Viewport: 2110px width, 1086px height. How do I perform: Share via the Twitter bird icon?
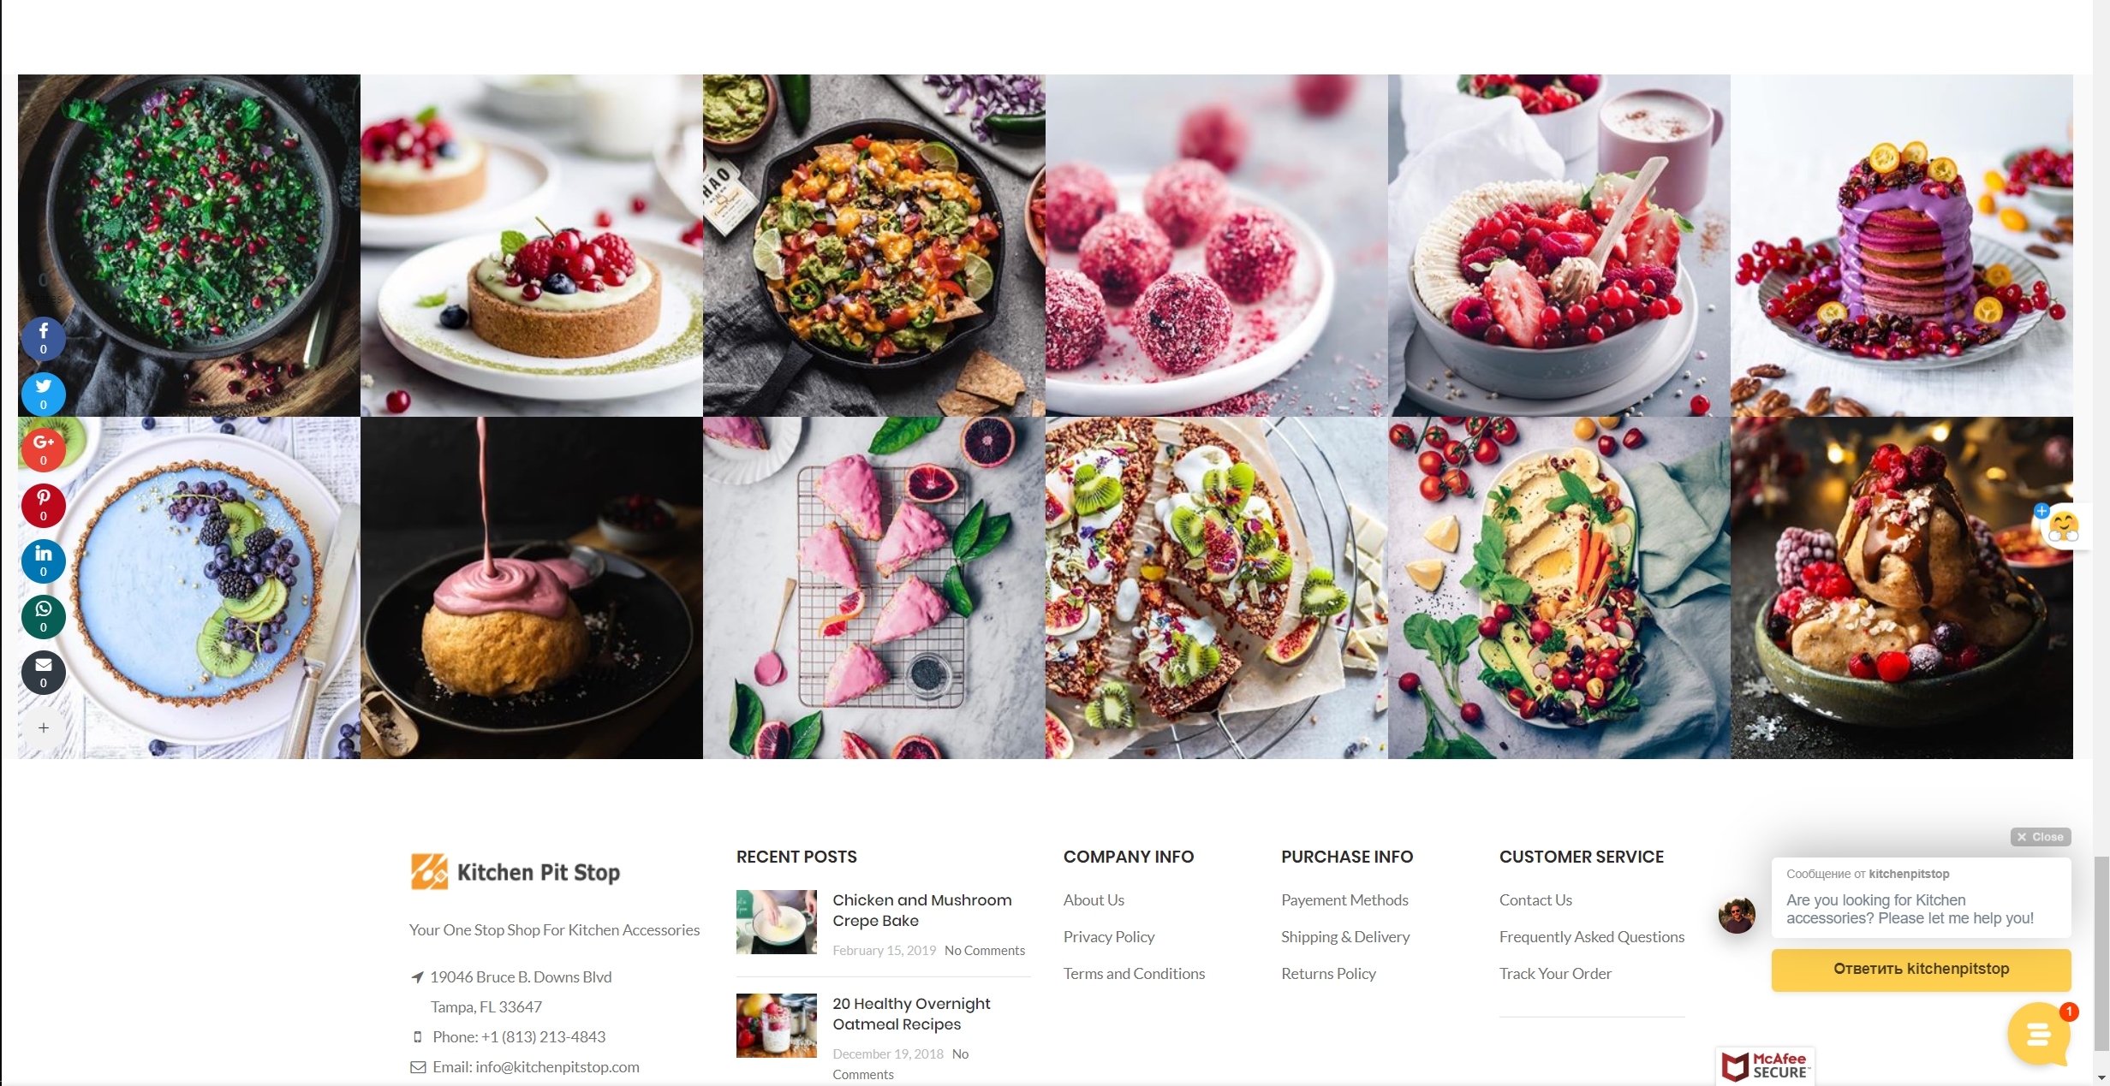43,395
